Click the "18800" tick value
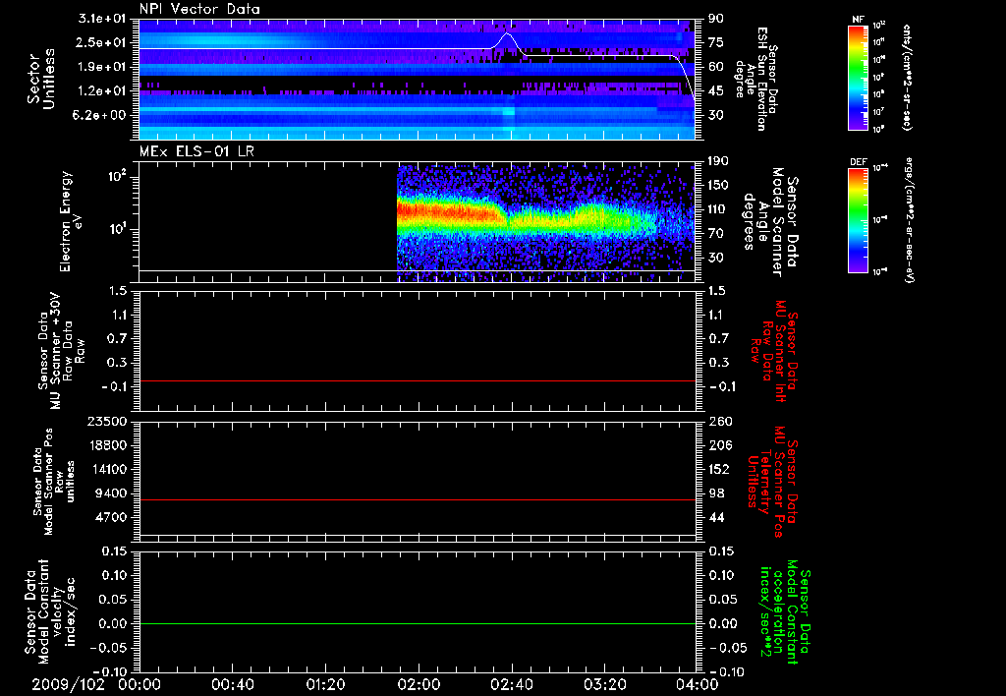Viewport: 1006px width, 696px height. 106,445
